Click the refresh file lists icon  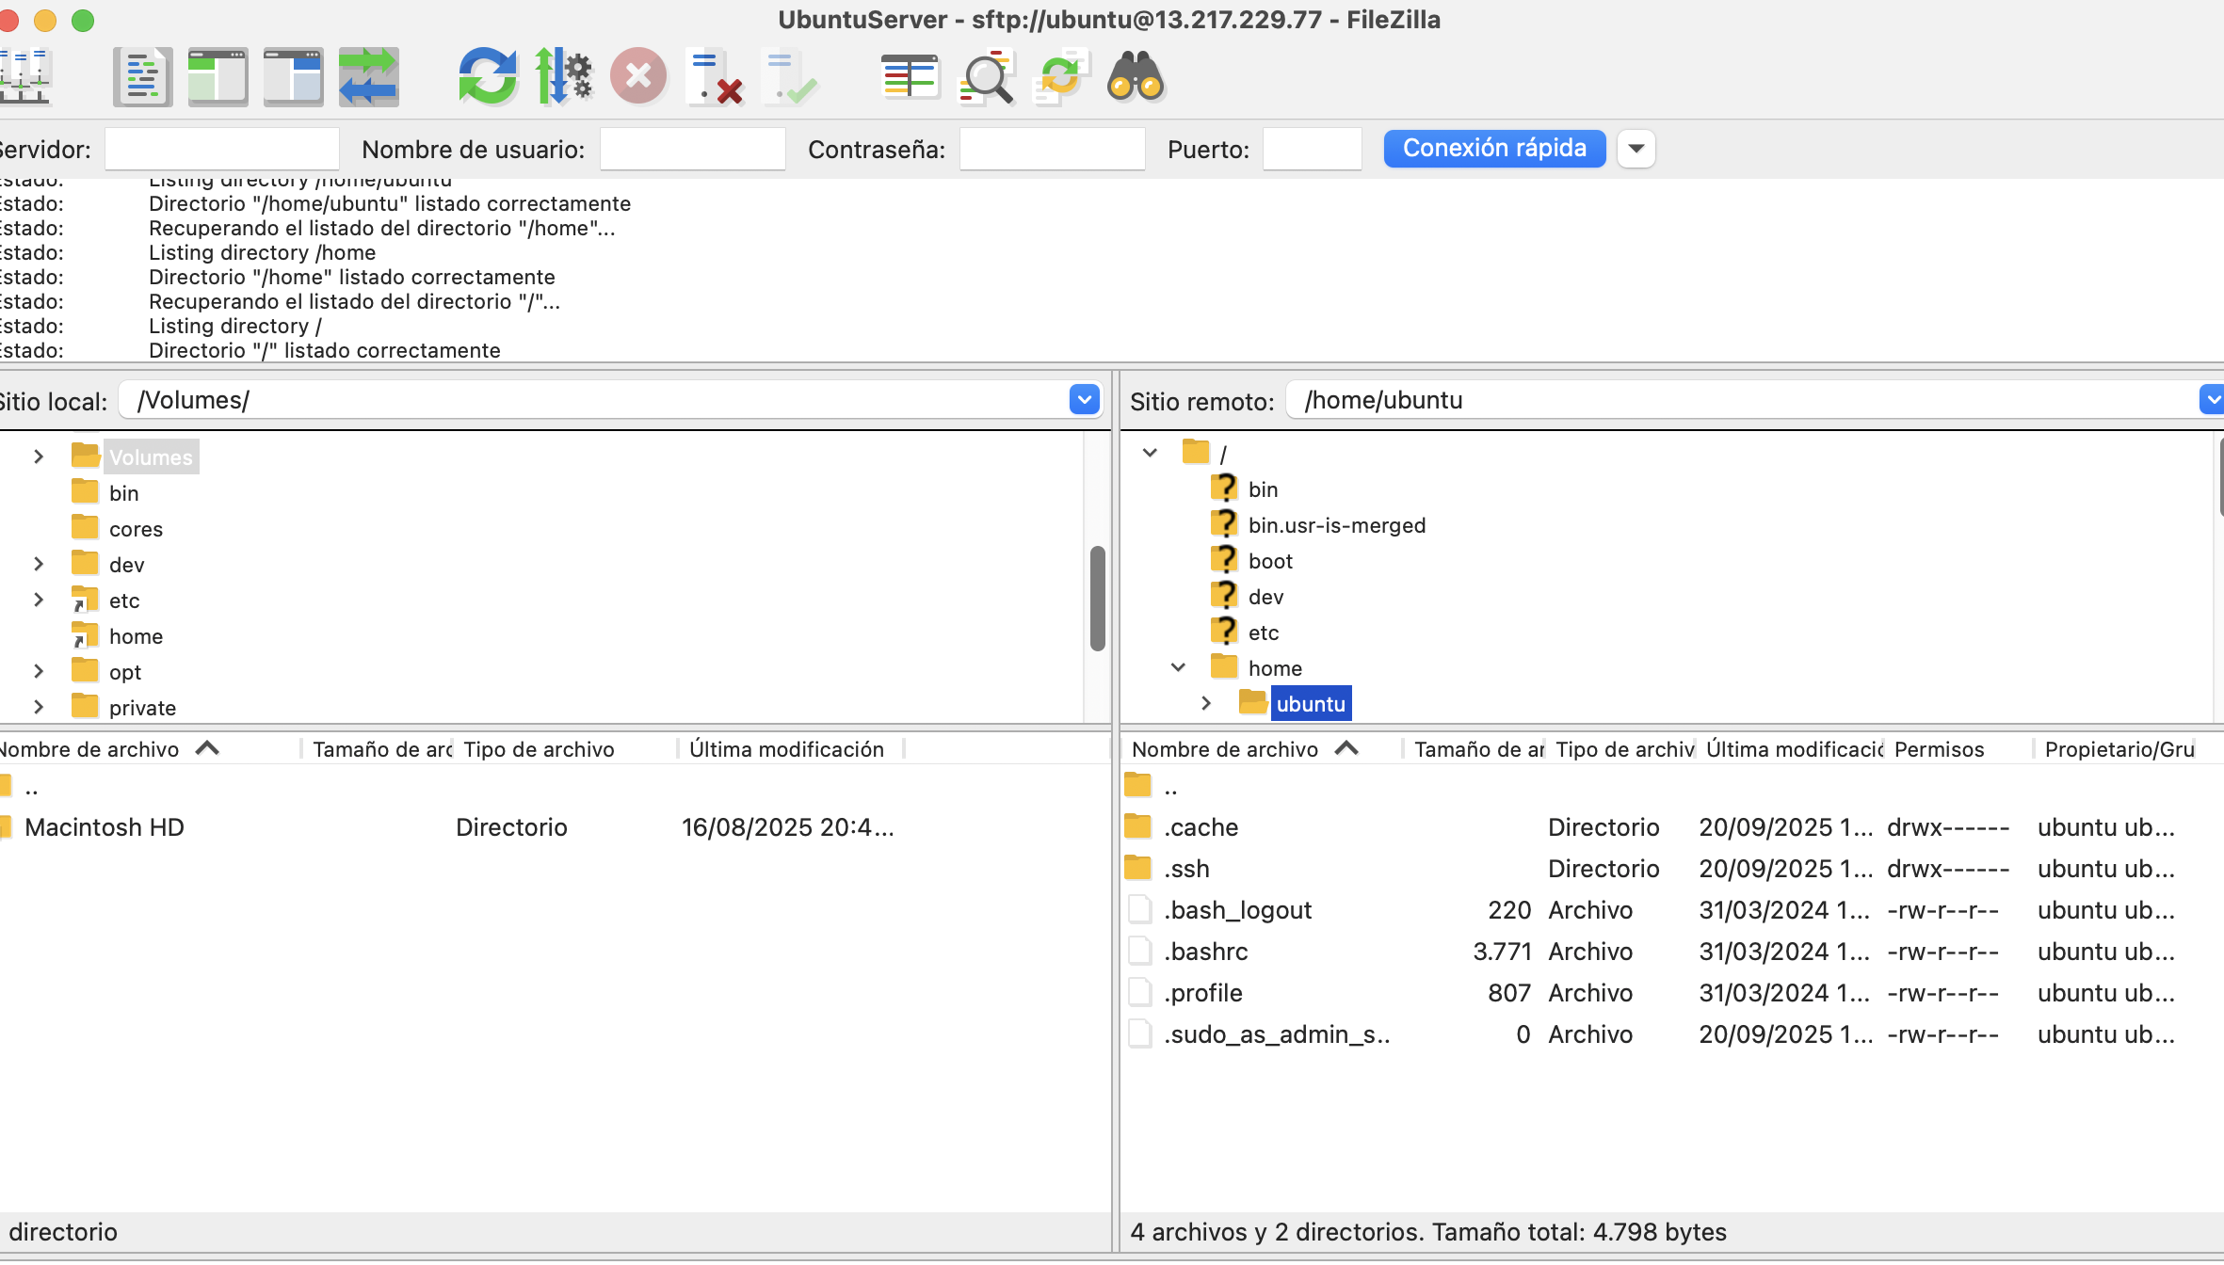point(487,76)
